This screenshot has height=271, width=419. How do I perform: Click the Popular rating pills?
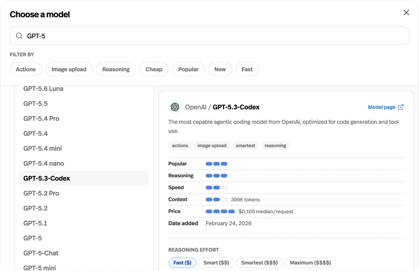(x=216, y=164)
